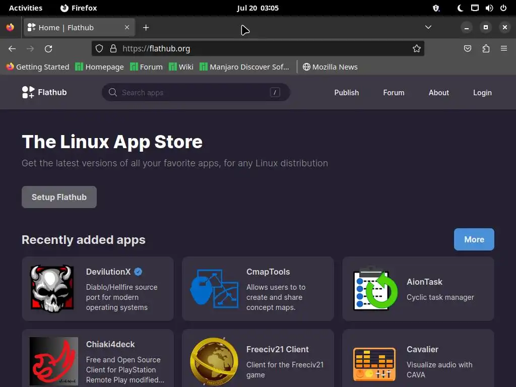Open the Activities overview

(x=26, y=8)
